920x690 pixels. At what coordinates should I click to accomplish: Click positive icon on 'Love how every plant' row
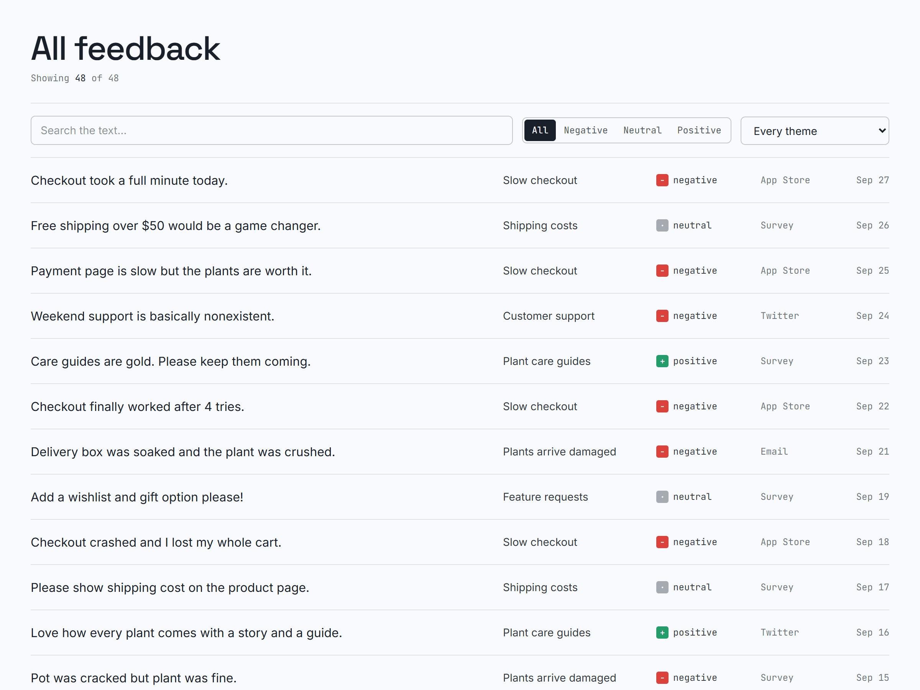coord(662,633)
